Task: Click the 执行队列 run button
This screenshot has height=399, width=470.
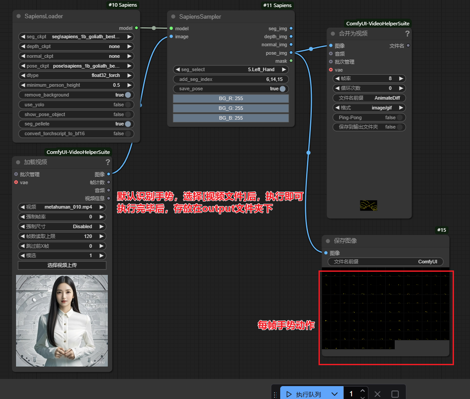Action: click(x=304, y=394)
